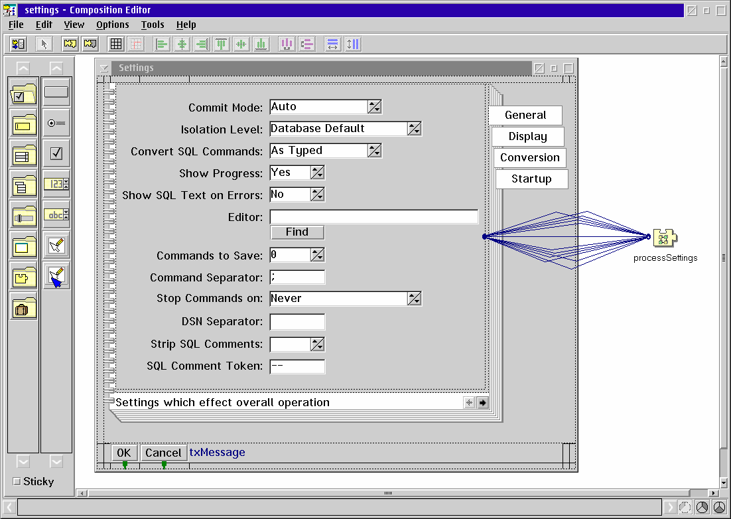Toggle the grid display icon
The image size is (731, 519).
point(116,44)
